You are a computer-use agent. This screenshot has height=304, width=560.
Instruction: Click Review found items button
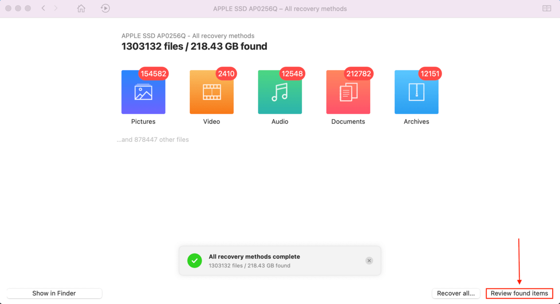pos(520,293)
